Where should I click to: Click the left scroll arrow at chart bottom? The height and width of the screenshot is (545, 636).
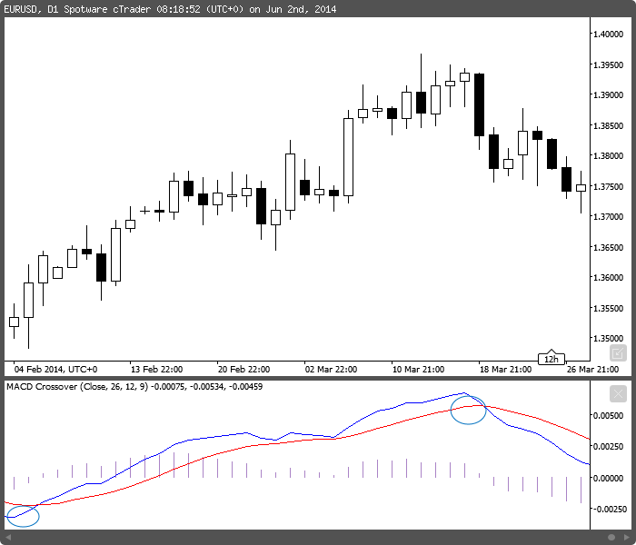pos(8,539)
